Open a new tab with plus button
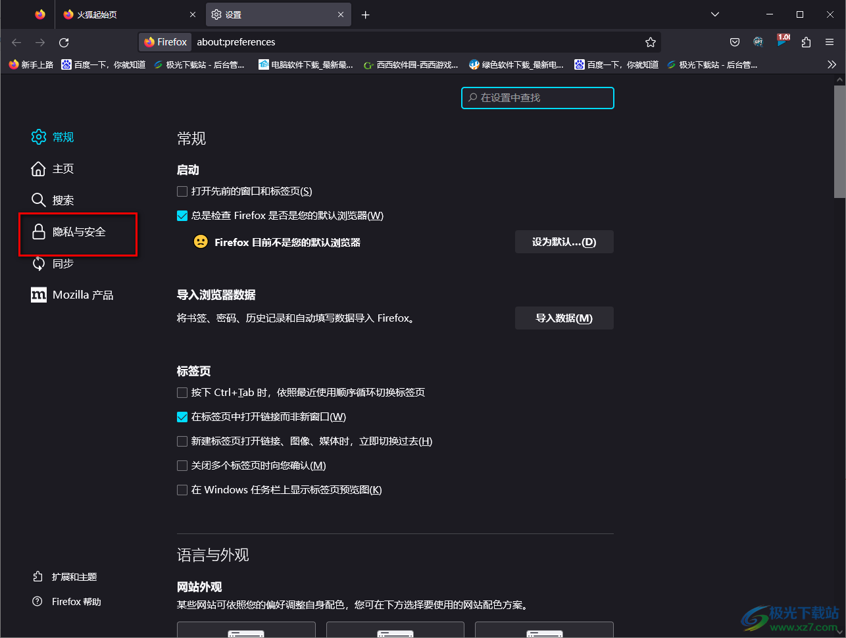This screenshot has height=638, width=846. (x=366, y=14)
